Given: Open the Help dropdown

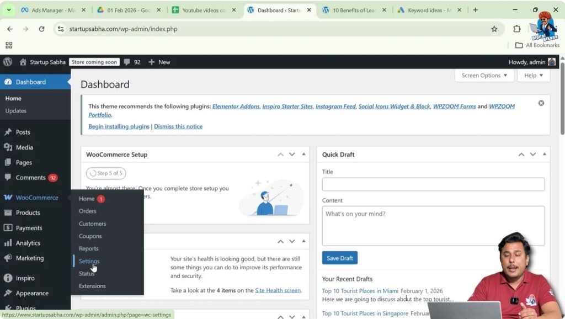Looking at the screenshot, I should [x=532, y=75].
